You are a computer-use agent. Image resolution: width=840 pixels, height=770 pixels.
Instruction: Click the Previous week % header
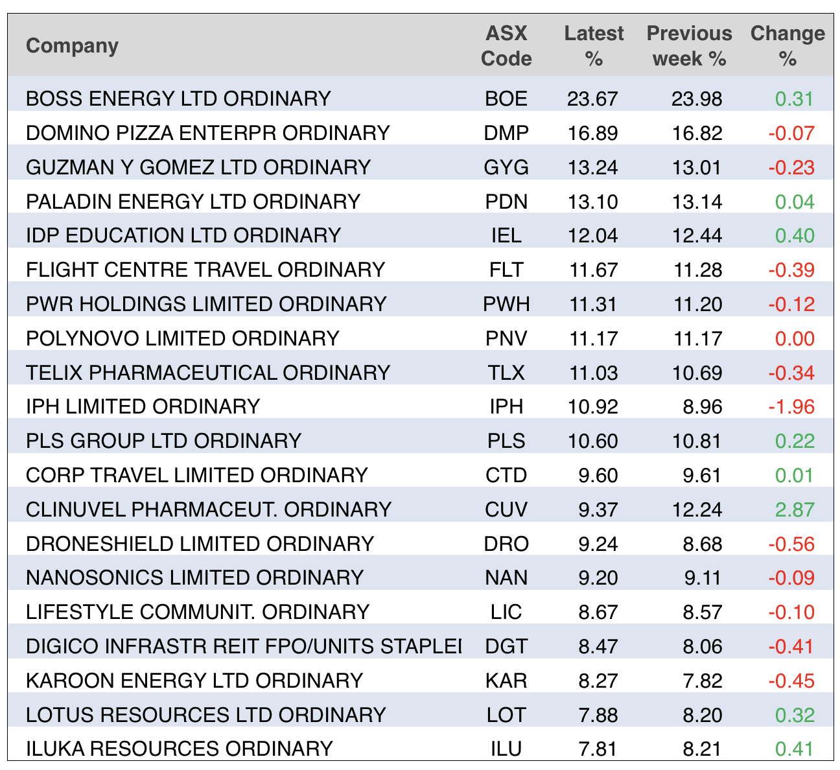click(689, 46)
